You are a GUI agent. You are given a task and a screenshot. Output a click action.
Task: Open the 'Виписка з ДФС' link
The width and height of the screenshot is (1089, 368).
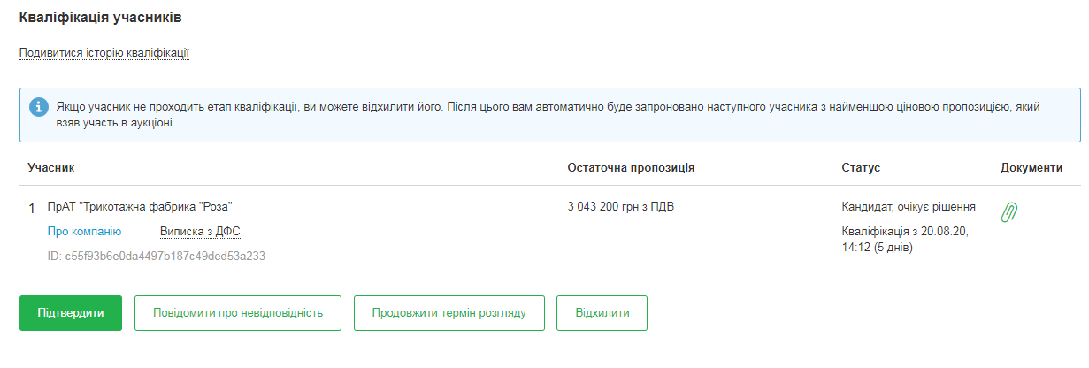point(200,232)
